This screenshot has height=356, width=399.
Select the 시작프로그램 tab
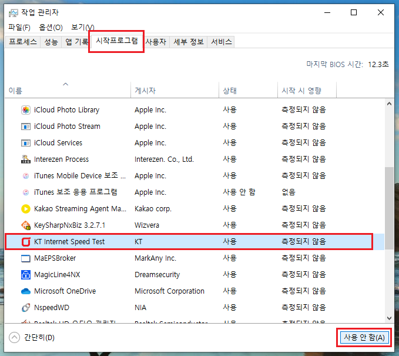[117, 41]
